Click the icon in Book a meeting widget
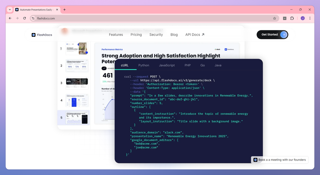 pos(255,160)
